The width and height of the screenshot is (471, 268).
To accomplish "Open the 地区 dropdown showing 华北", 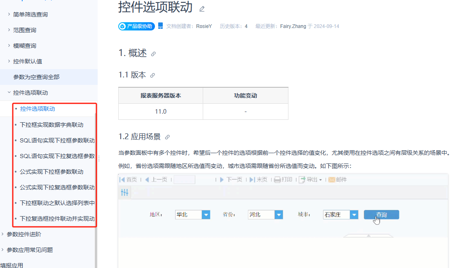I will 206,214.
